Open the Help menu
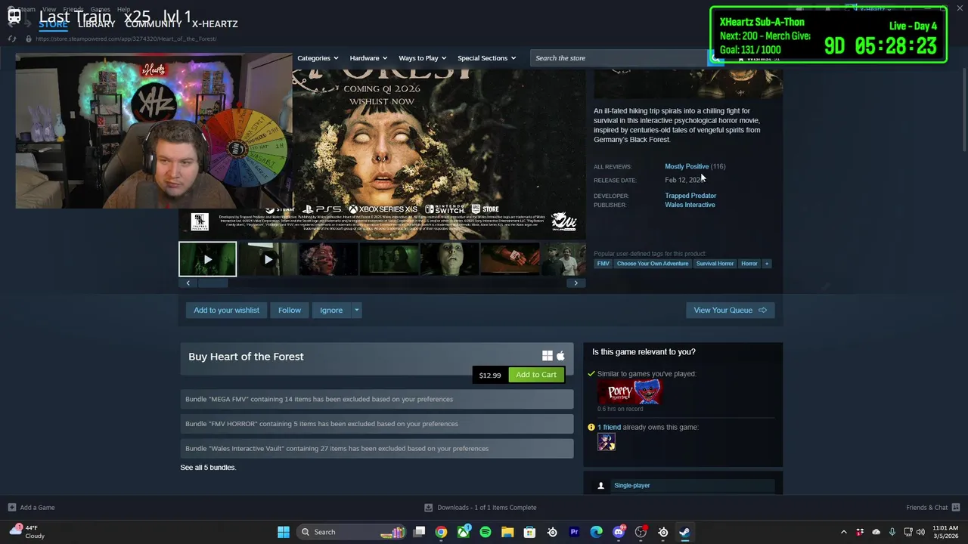Image resolution: width=968 pixels, height=544 pixels. [123, 10]
